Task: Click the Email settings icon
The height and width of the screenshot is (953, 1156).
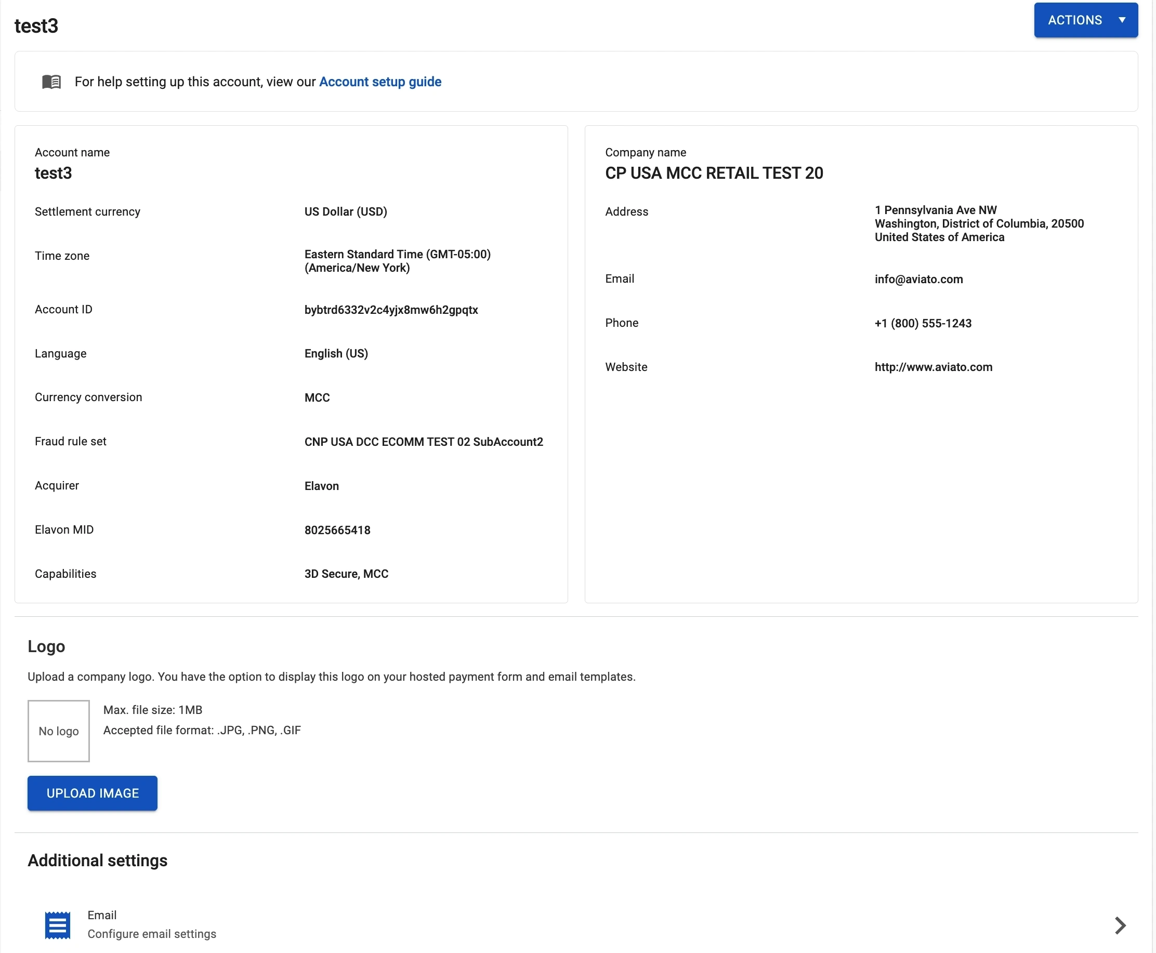Action: 58,925
